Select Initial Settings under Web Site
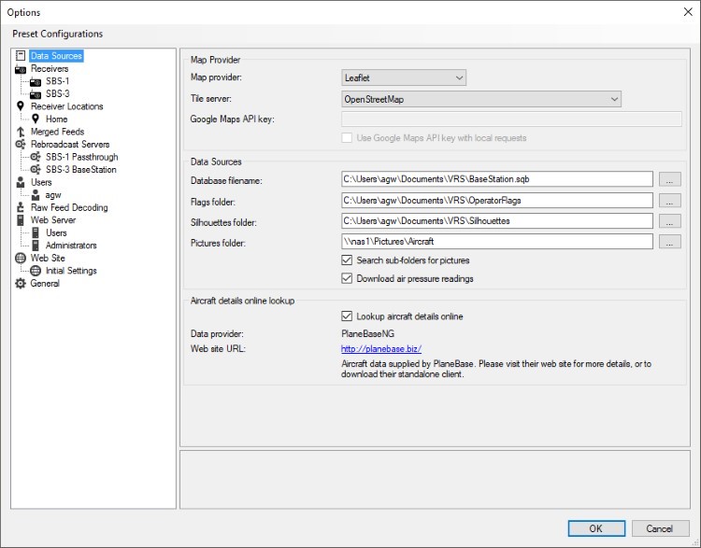The width and height of the screenshot is (701, 548). point(71,271)
